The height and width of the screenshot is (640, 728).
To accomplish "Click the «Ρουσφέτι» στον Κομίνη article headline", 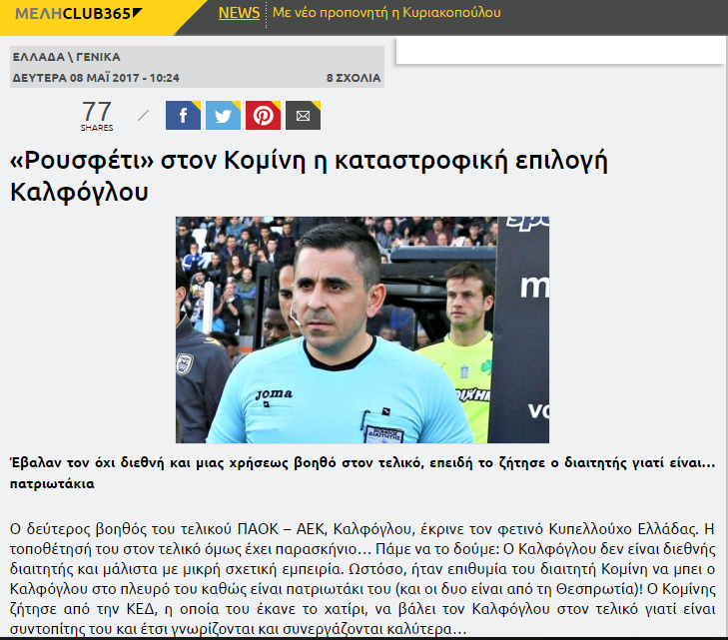I will click(x=309, y=176).
